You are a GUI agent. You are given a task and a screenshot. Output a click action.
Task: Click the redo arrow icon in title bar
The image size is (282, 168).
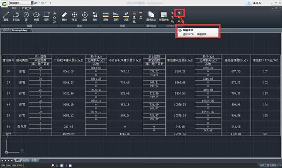pyautogui.click(x=42, y=3)
